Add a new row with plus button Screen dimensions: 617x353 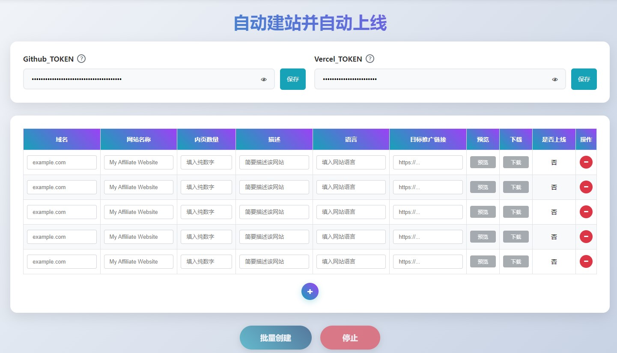(310, 291)
